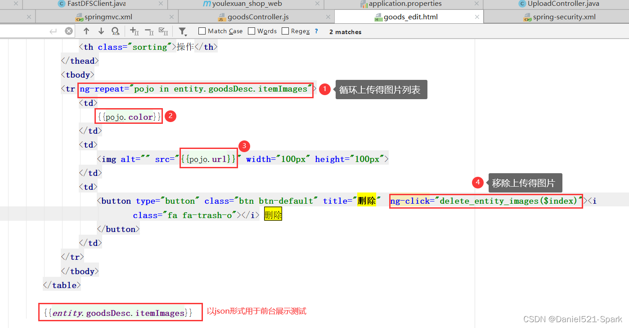
Task: Enable the Regex checkbox
Action: click(285, 31)
